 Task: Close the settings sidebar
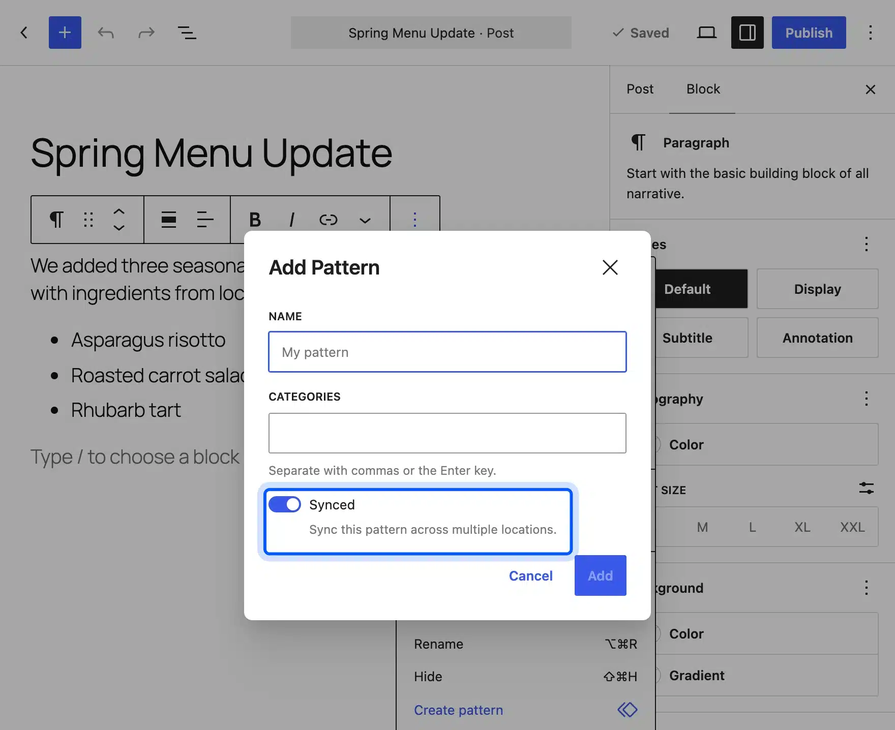[871, 89]
